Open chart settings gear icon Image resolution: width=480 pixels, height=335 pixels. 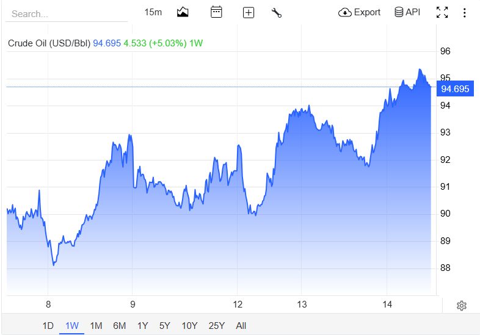pyautogui.click(x=461, y=305)
